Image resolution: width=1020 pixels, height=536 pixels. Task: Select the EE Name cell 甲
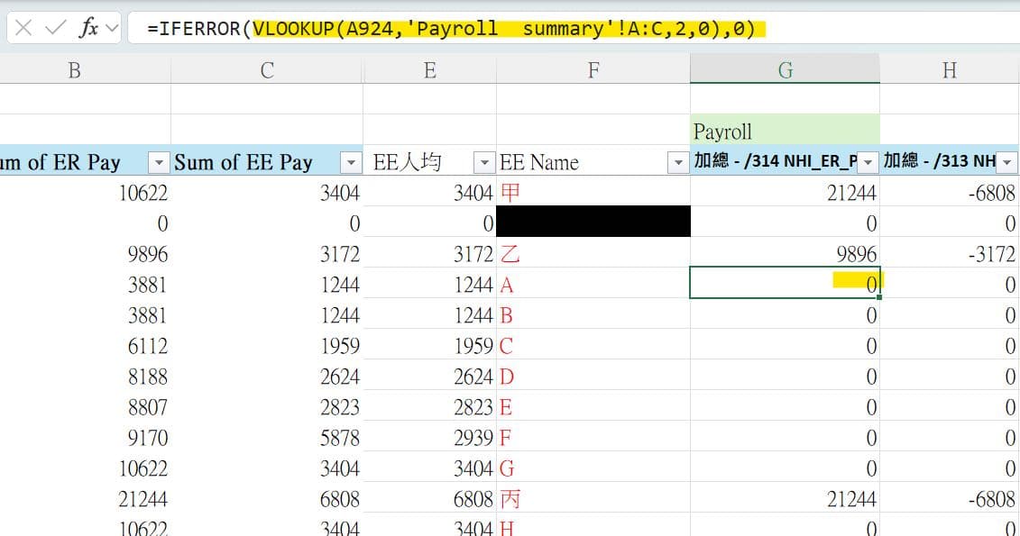click(x=593, y=192)
